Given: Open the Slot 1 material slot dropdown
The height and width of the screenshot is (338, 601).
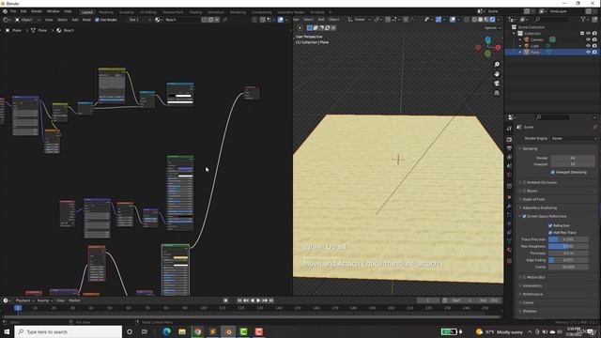Looking at the screenshot, I should (x=140, y=20).
